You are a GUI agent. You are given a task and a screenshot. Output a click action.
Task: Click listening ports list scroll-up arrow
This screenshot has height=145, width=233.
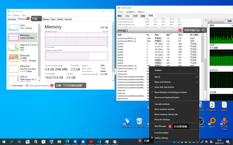(x=202, y=34)
